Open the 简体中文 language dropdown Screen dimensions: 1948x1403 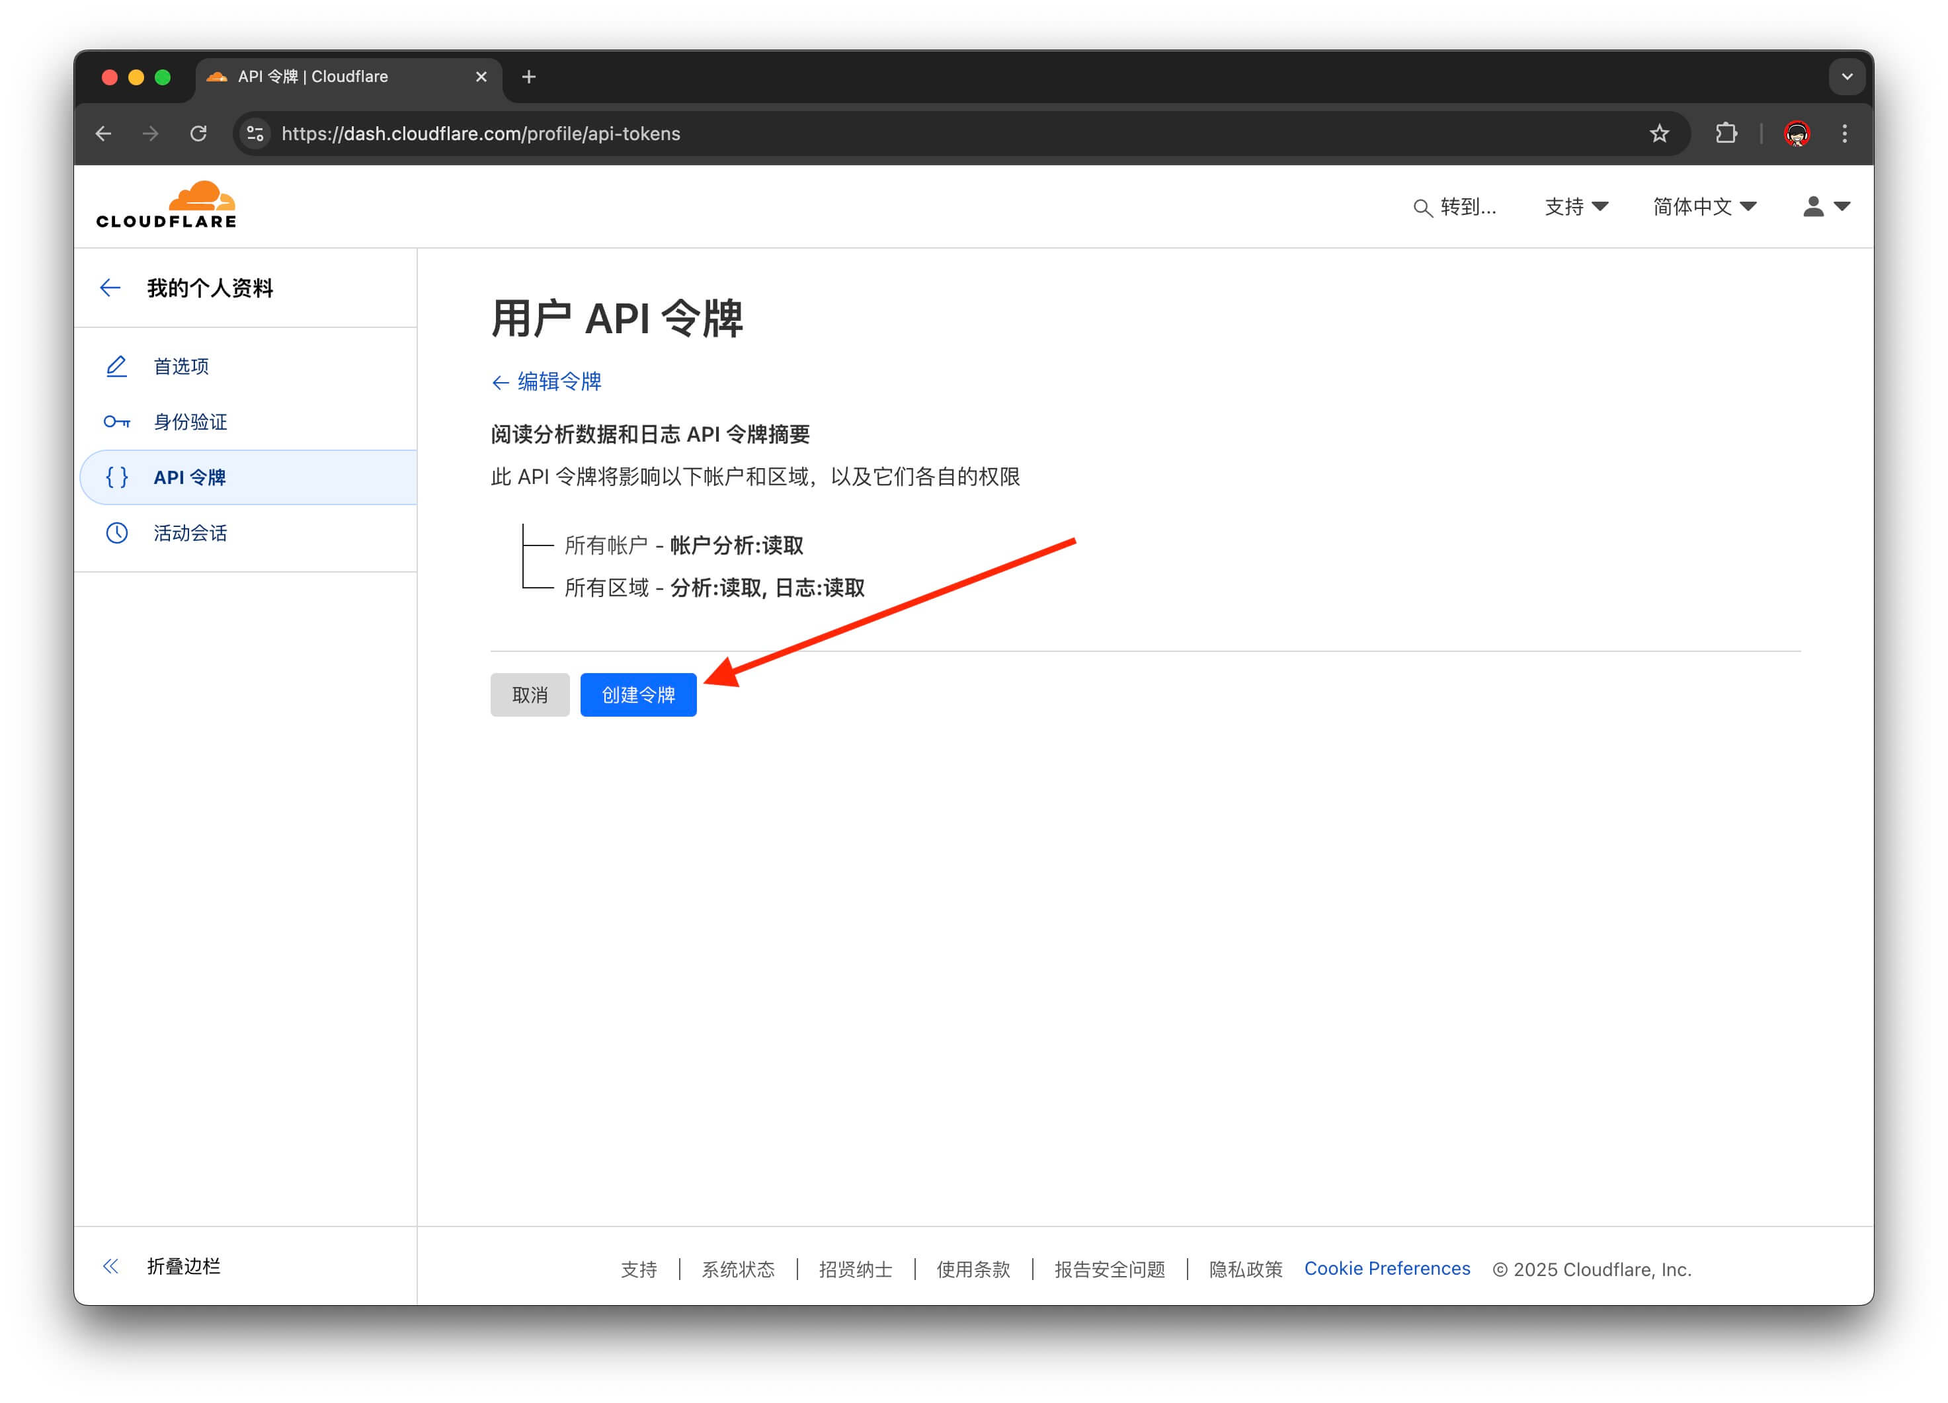pyautogui.click(x=1704, y=207)
